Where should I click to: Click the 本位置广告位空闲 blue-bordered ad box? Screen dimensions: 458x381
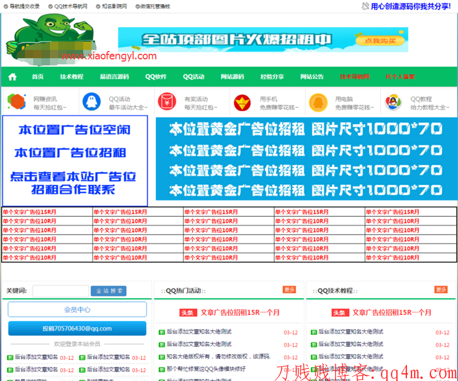[x=75, y=161]
